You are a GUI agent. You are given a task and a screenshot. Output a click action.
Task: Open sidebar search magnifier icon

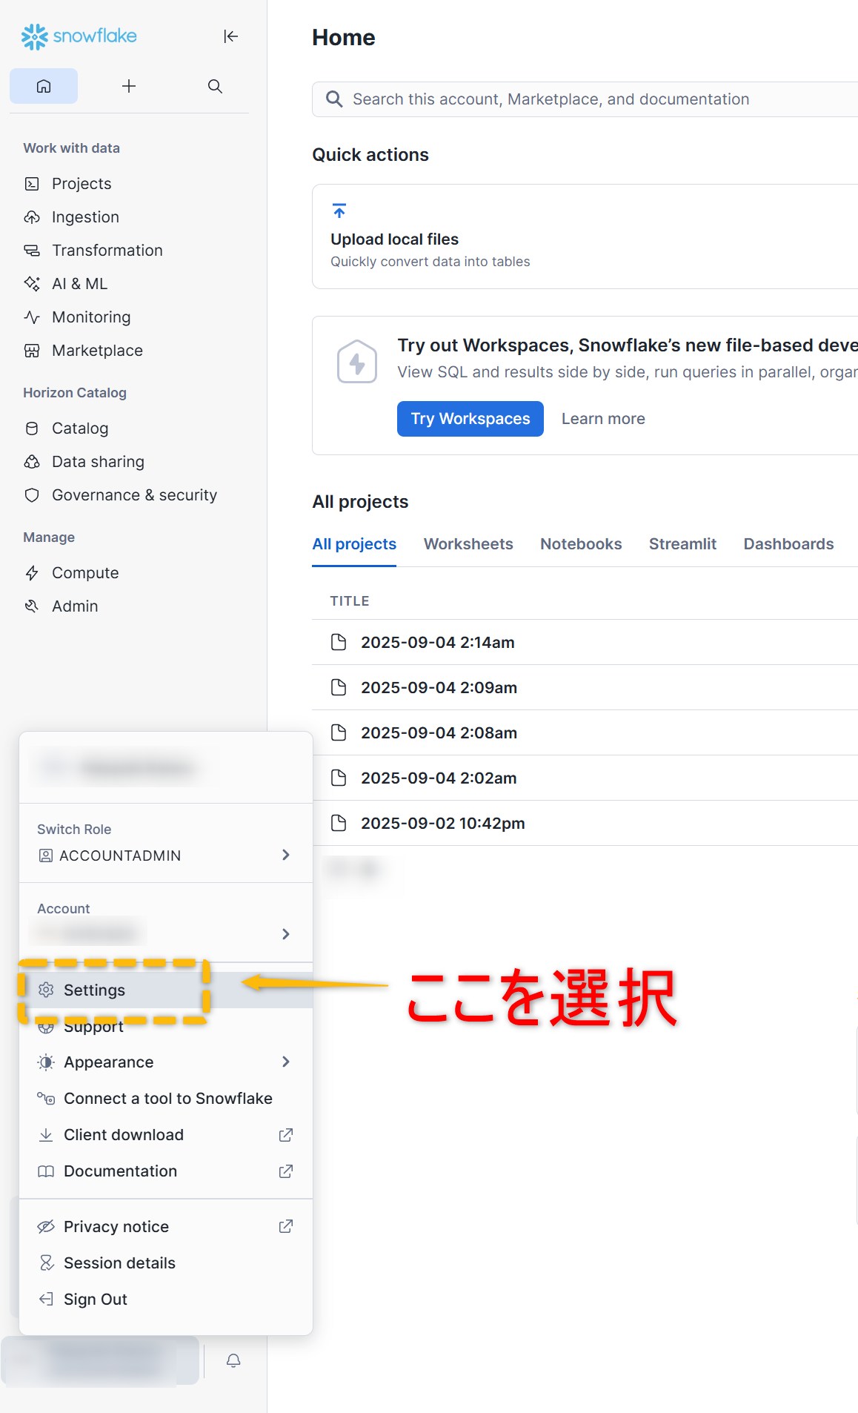(x=215, y=86)
